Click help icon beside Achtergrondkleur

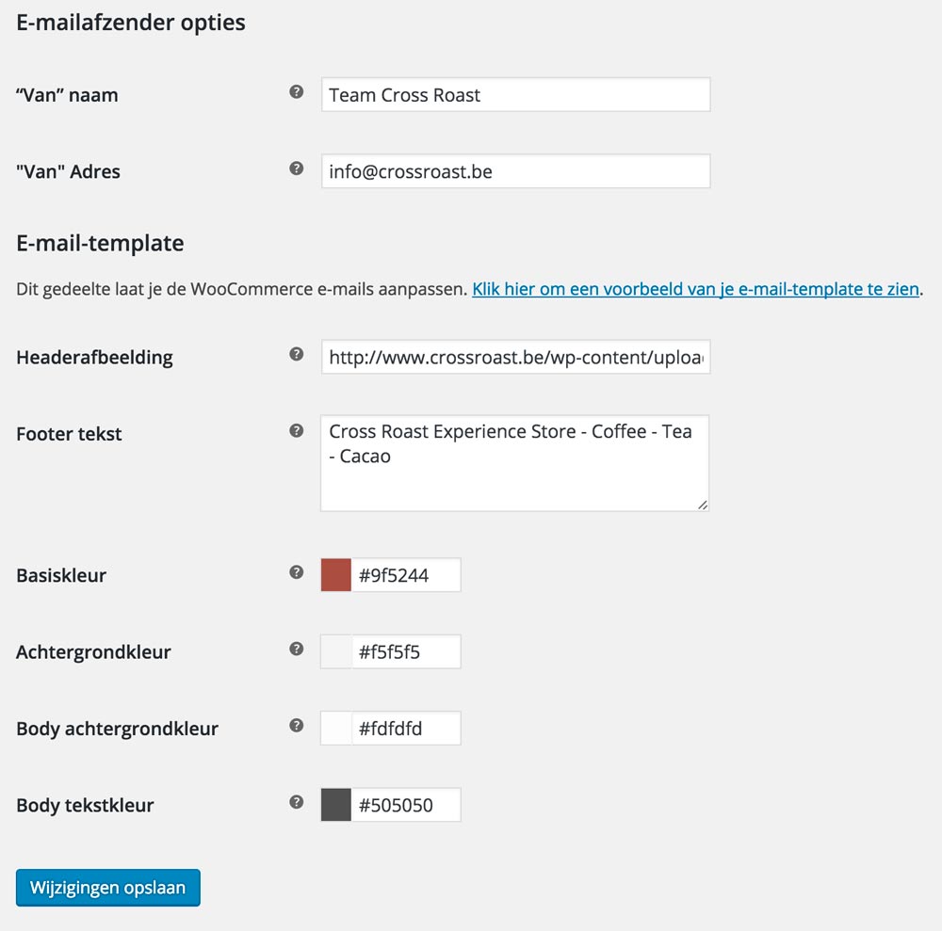coord(297,649)
